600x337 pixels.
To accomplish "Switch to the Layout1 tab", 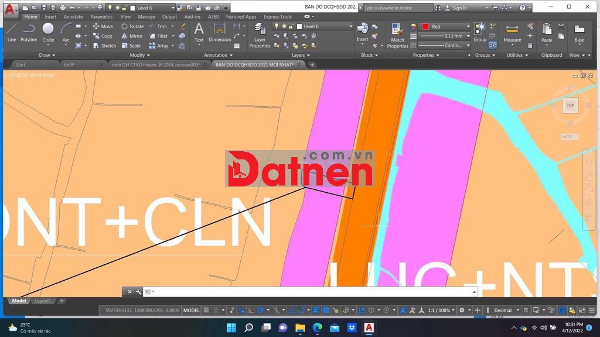I will (x=43, y=301).
